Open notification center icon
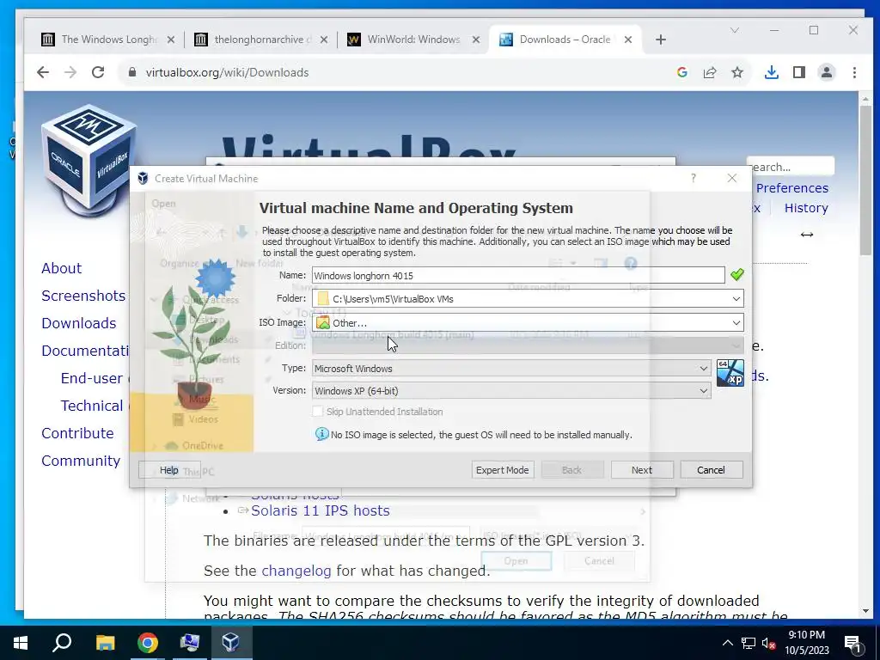Image resolution: width=880 pixels, height=660 pixels. [852, 643]
